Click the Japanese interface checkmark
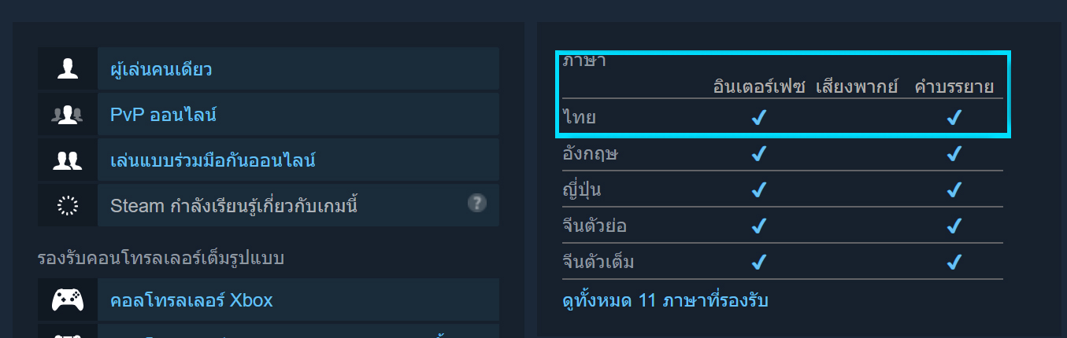The width and height of the screenshot is (1067, 338). [x=759, y=190]
